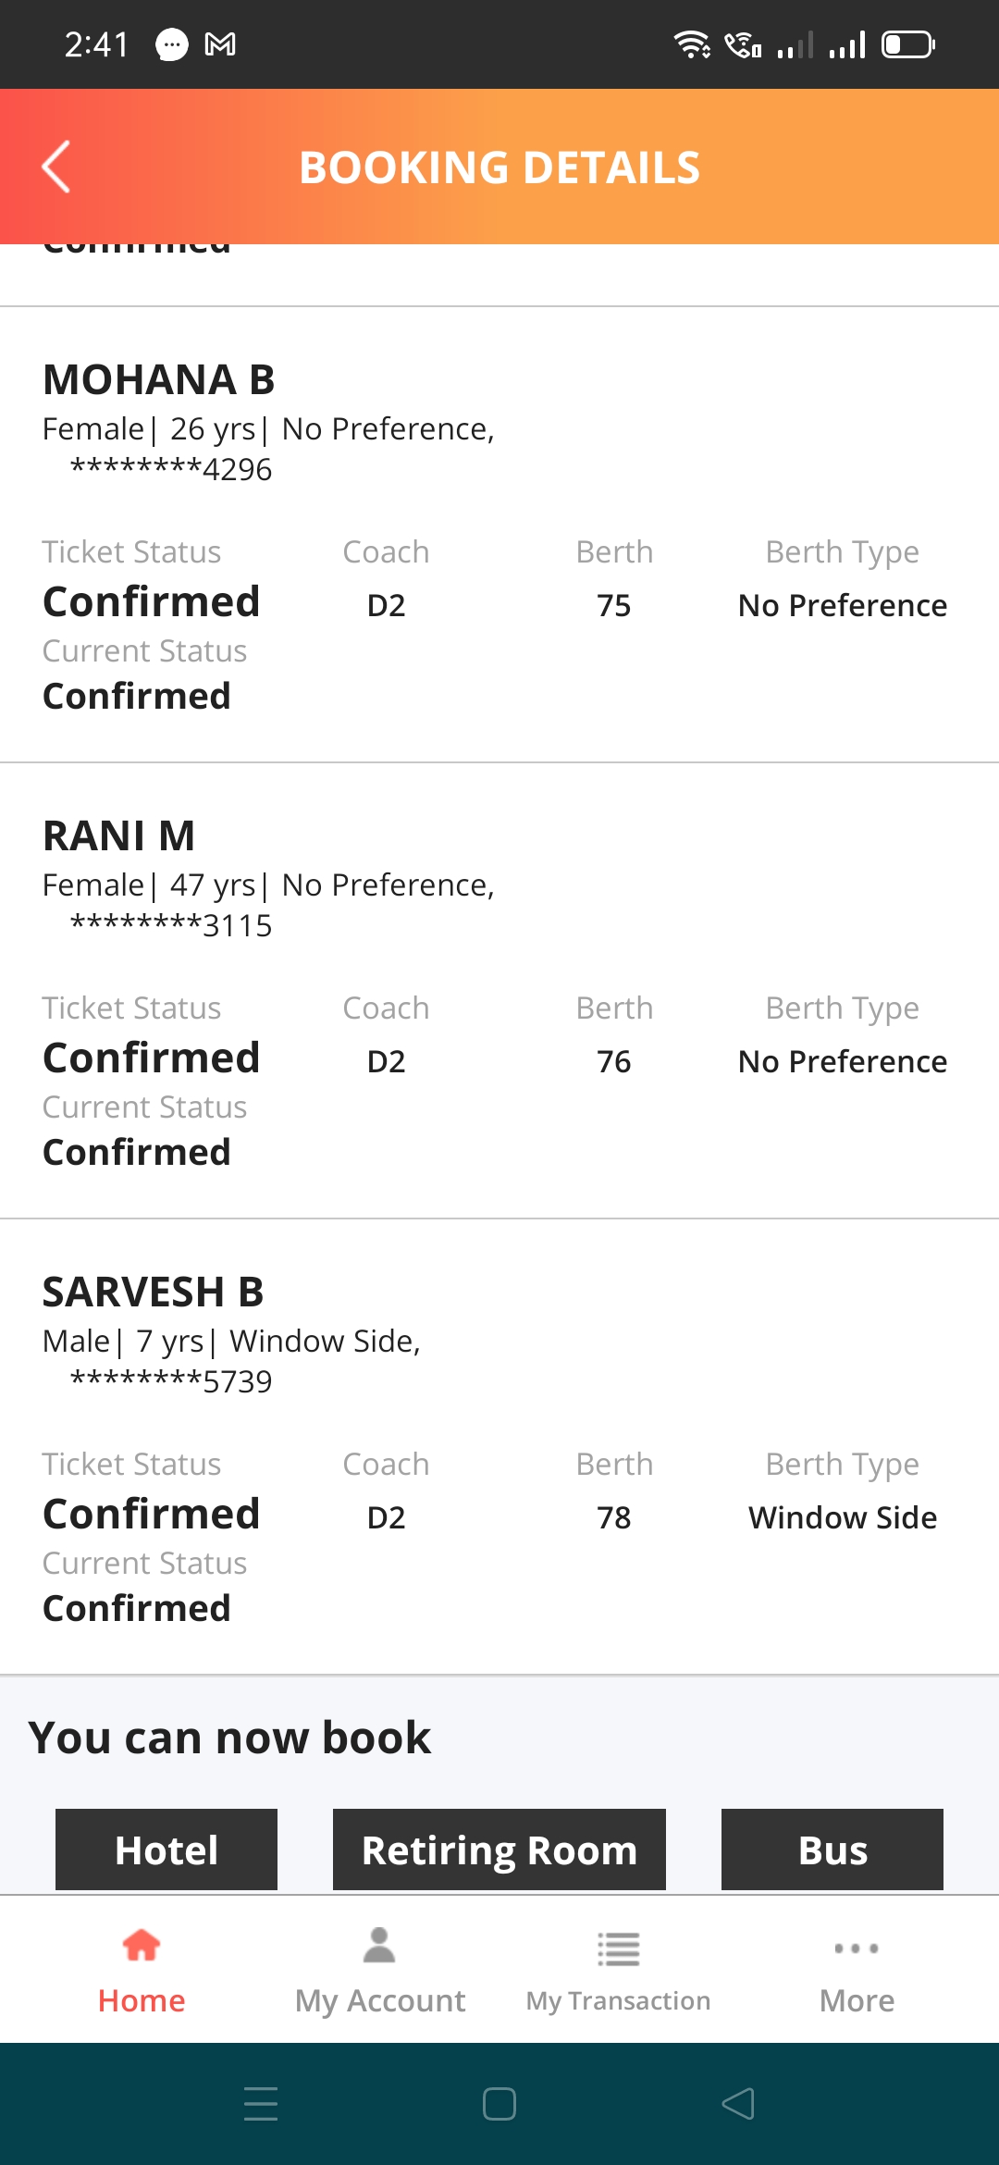The image size is (999, 2165).
Task: Tap the Android recent apps menu icon
Action: pyautogui.click(x=261, y=2103)
